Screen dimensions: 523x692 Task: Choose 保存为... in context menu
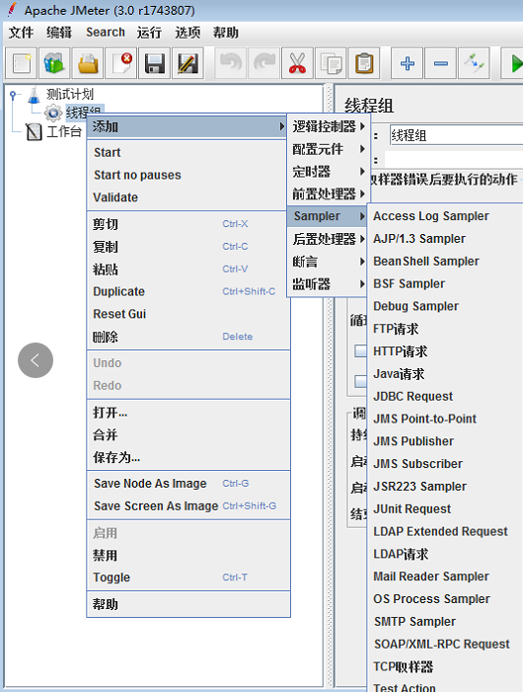point(188,457)
